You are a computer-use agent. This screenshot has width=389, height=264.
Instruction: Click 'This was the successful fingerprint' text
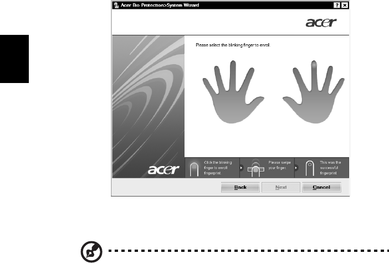pos(330,168)
